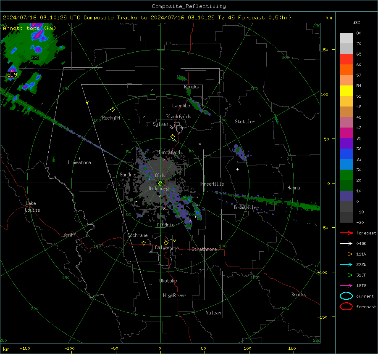This screenshot has height=354, width=378.
Task: Click the dBZ legend heading
Action: [356, 22]
